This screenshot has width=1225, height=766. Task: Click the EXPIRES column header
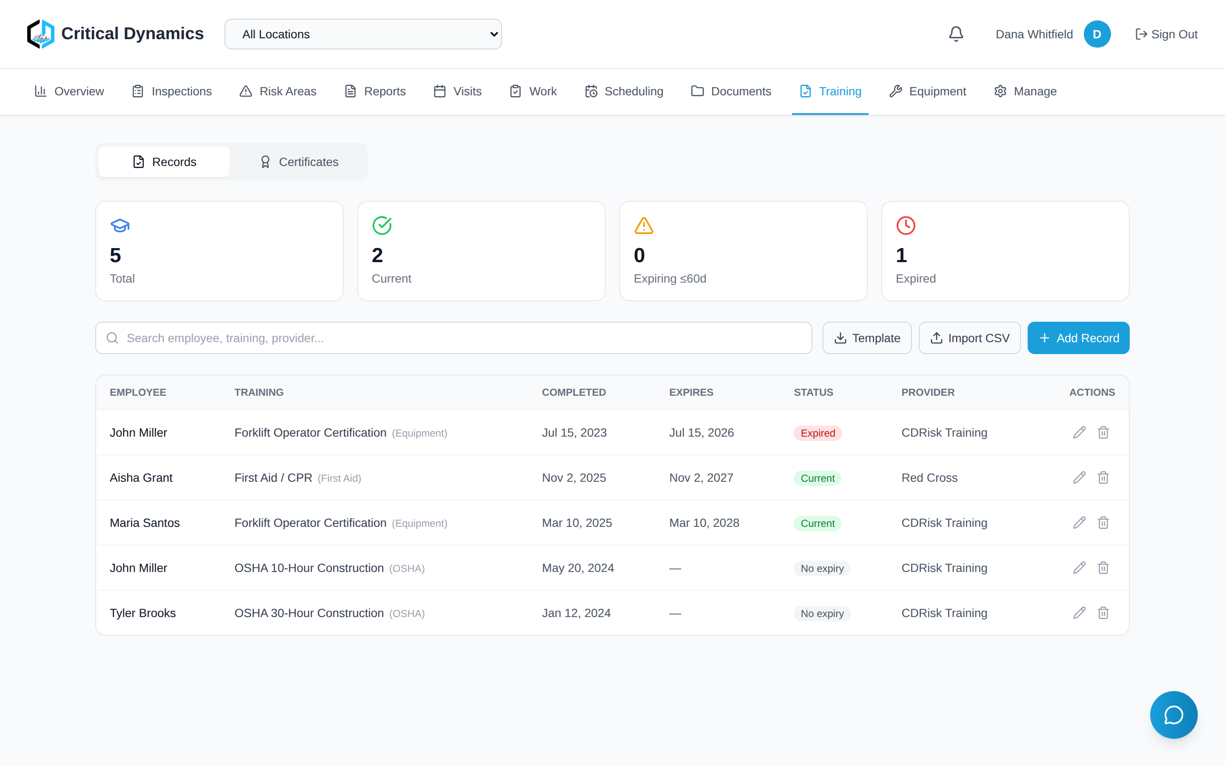tap(691, 392)
